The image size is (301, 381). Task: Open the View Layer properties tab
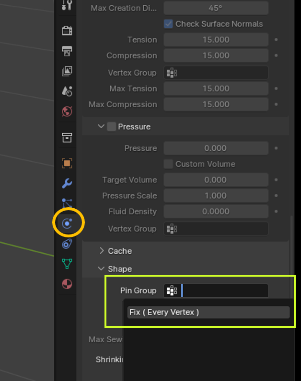pos(67,71)
